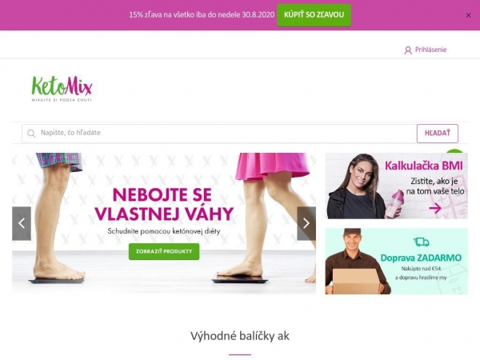Click the user profile icon

pyautogui.click(x=408, y=50)
